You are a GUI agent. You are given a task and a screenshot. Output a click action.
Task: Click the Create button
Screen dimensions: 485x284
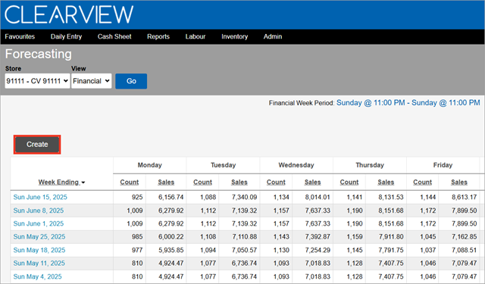[37, 145]
